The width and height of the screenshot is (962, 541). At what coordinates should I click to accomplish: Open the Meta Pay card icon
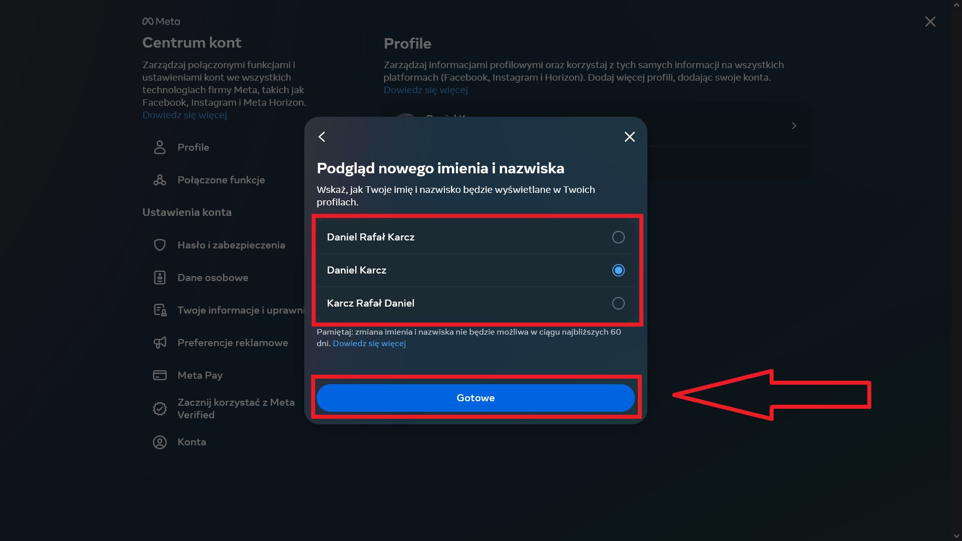[159, 374]
